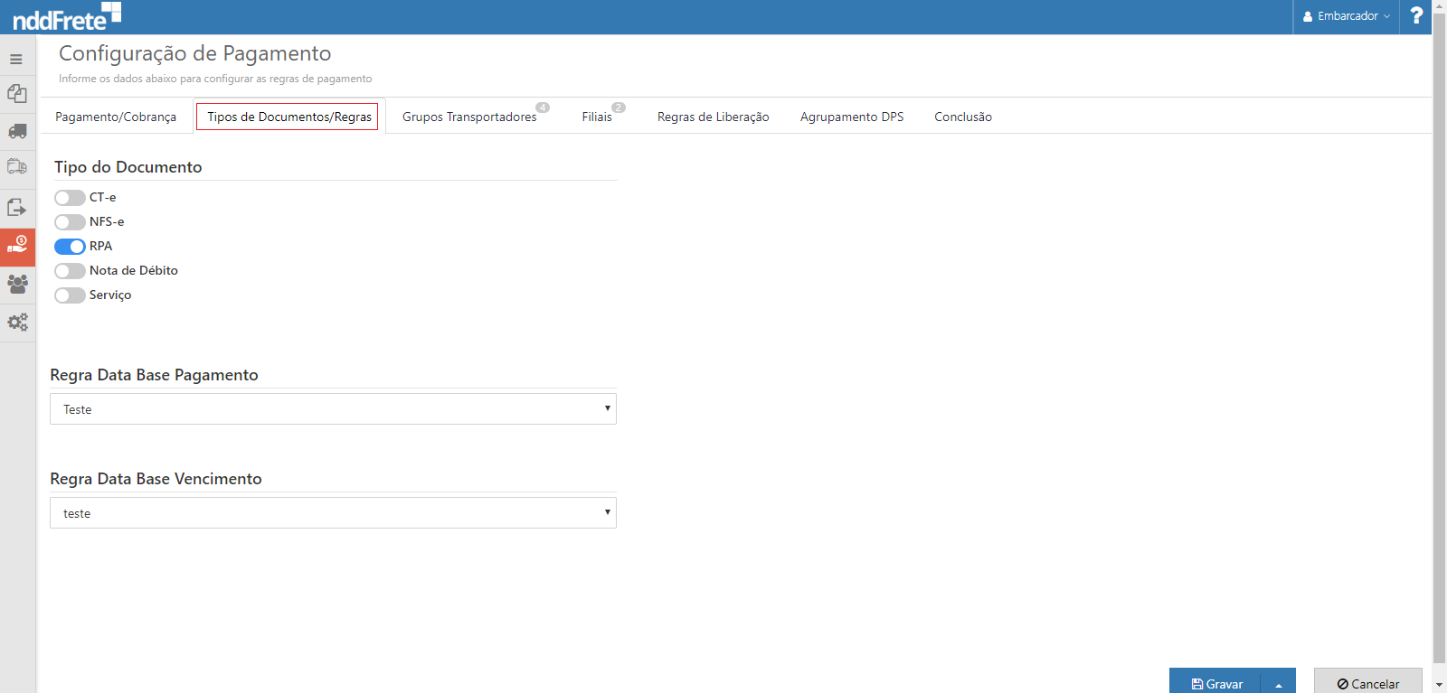The image size is (1447, 693).
Task: Switch to Regras de Liberação tab
Action: [713, 117]
